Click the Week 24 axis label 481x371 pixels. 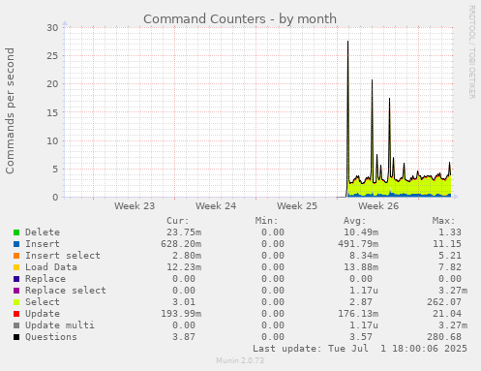click(216, 206)
